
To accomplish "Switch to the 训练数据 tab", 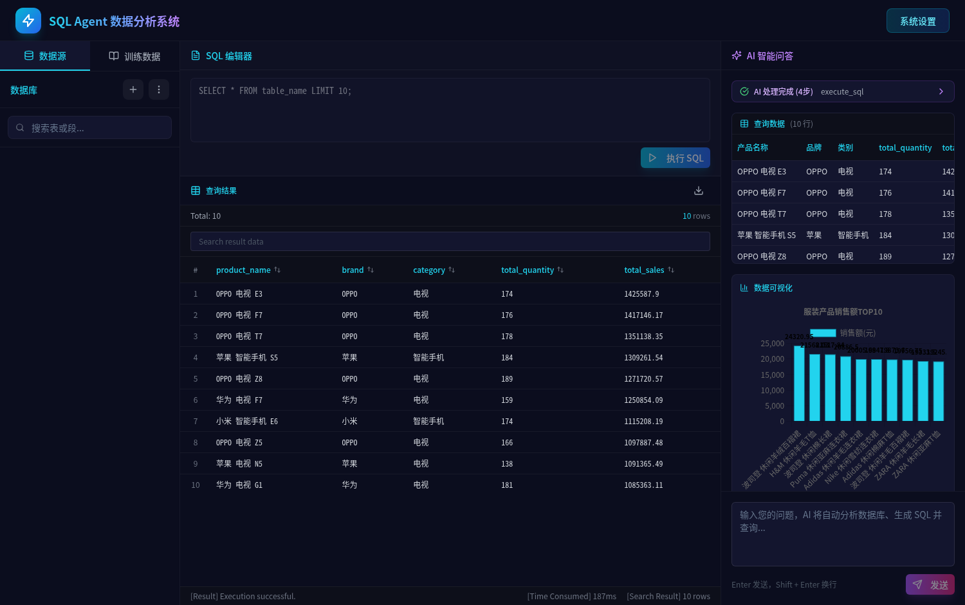I will click(134, 56).
